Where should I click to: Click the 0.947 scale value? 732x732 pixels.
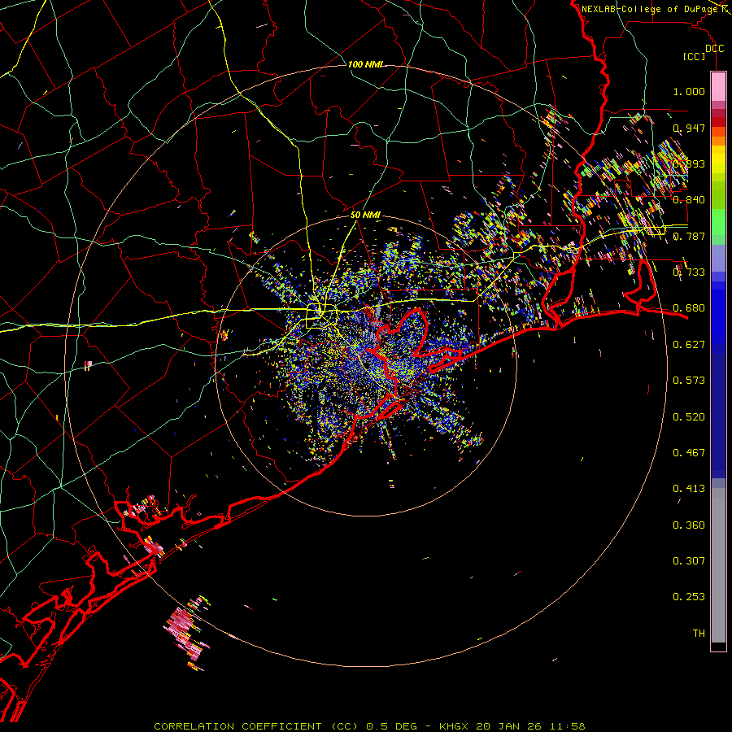[x=689, y=128]
